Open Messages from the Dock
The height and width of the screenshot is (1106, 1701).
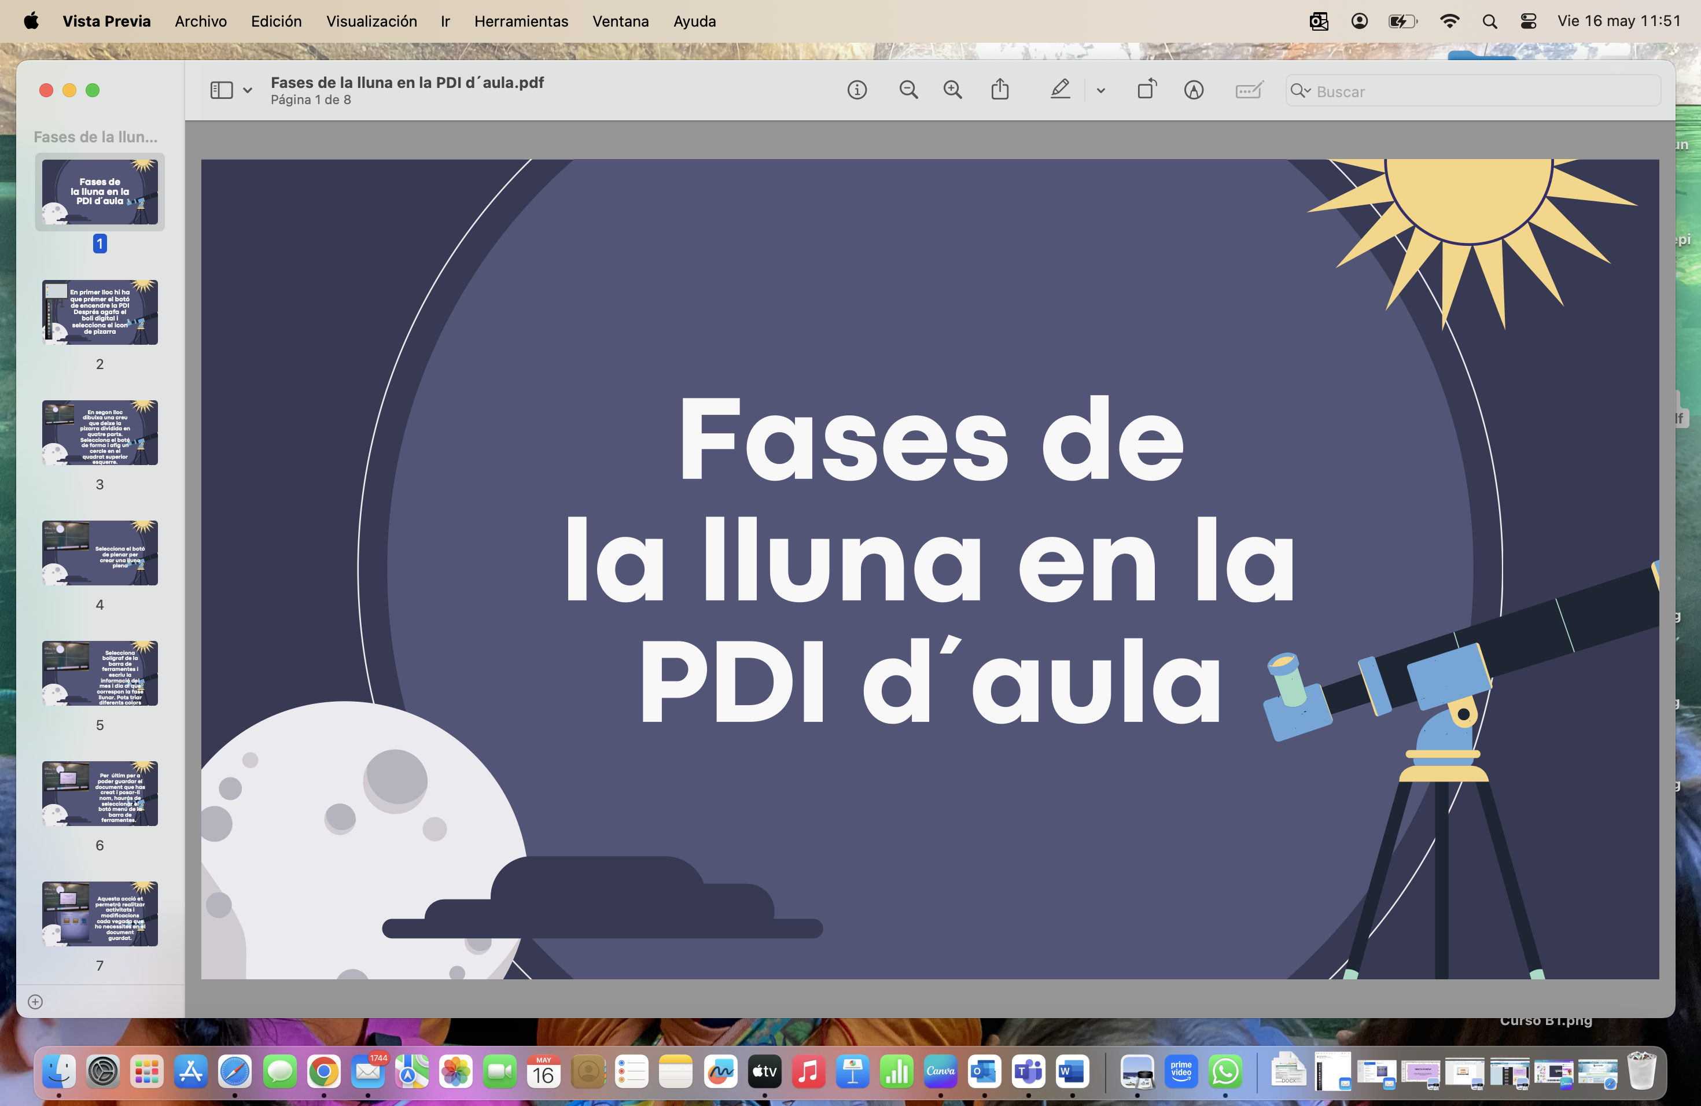(x=279, y=1072)
